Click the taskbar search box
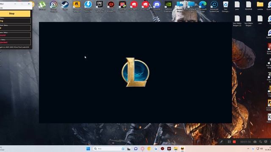 tap(109, 149)
